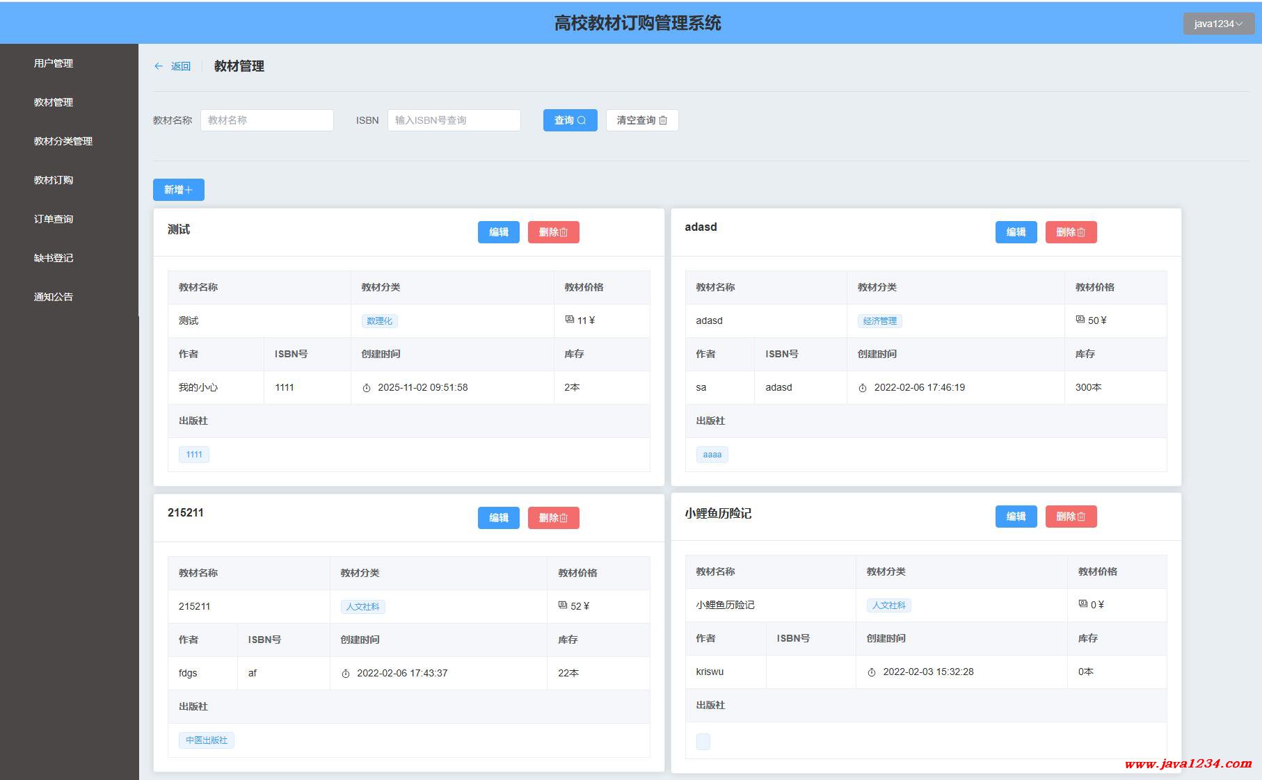Click the 查询 search button

(x=570, y=120)
